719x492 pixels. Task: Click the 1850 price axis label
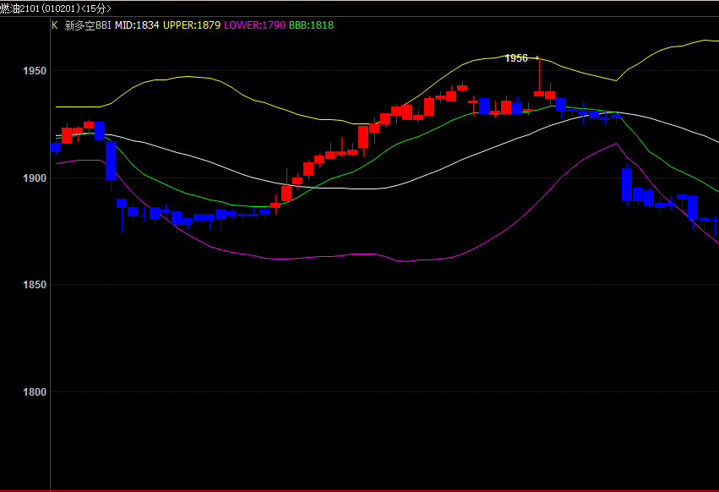tap(35, 285)
